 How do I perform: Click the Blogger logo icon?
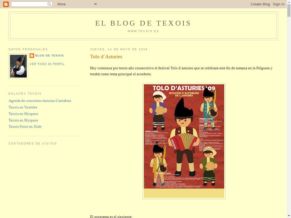[x=6, y=4]
